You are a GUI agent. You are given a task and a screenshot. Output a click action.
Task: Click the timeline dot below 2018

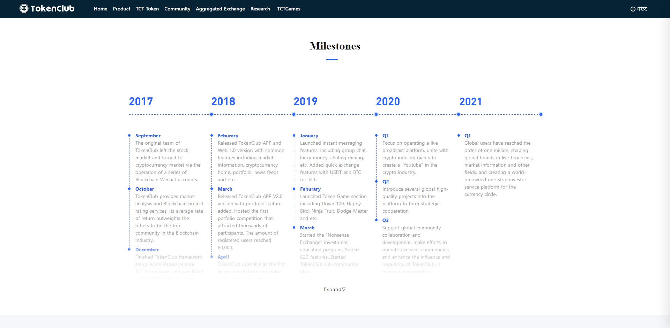pyautogui.click(x=211, y=114)
